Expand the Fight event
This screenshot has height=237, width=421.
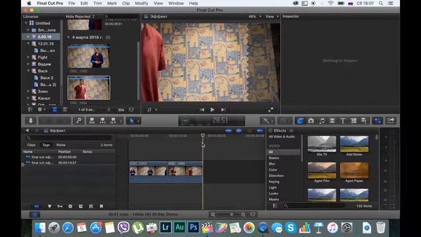coord(28,57)
